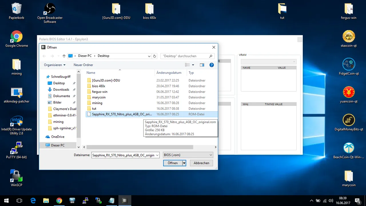Toggle the preview pane icon in dialog

tap(202, 65)
